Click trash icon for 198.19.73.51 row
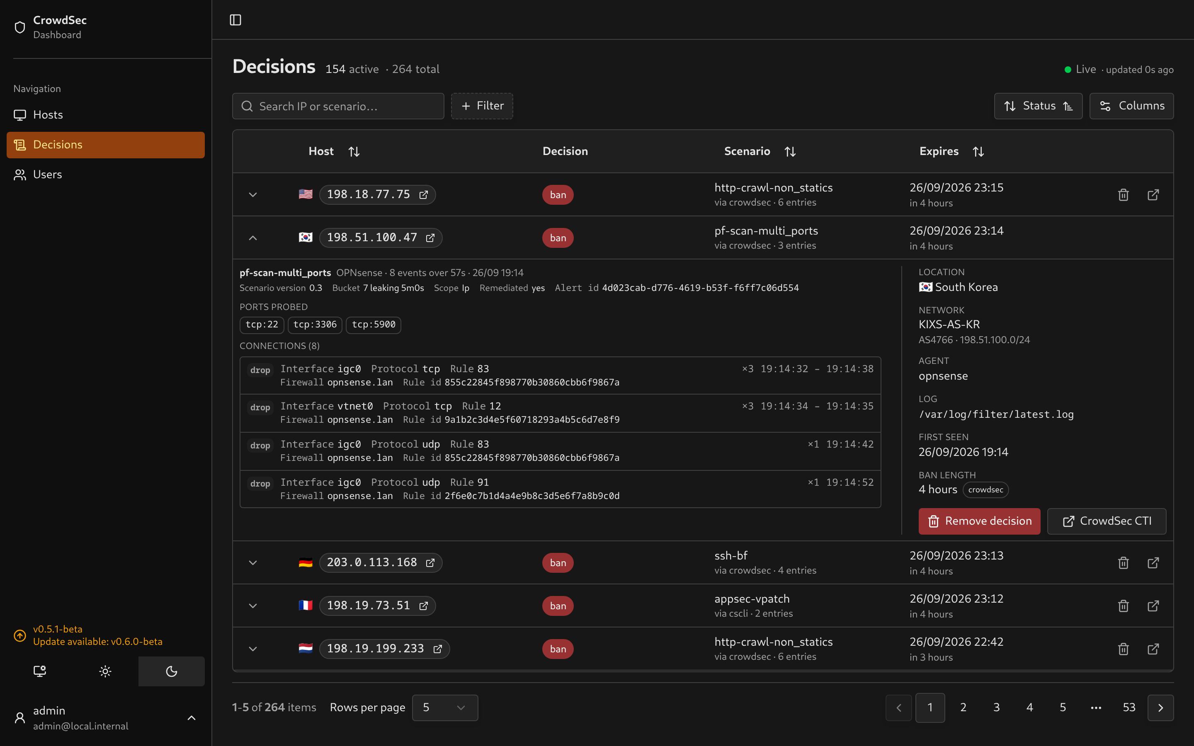This screenshot has width=1194, height=746. tap(1124, 606)
